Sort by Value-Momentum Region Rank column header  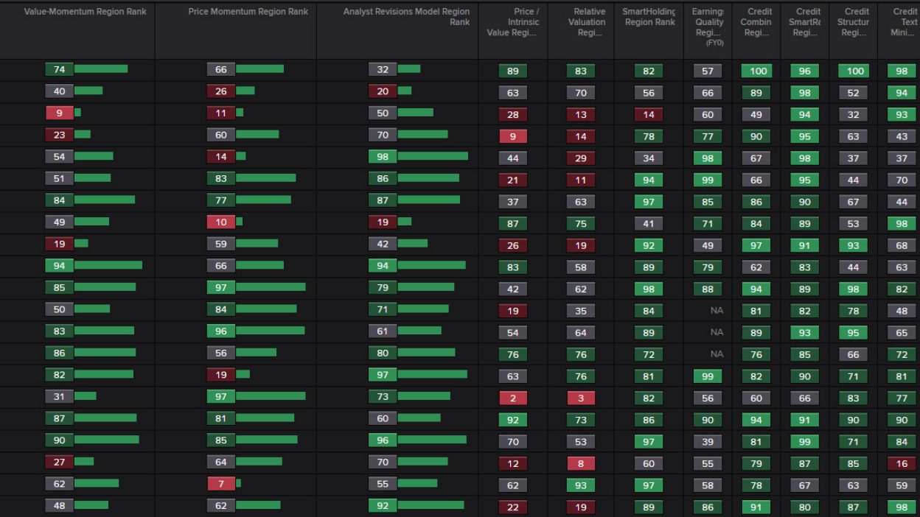point(85,12)
